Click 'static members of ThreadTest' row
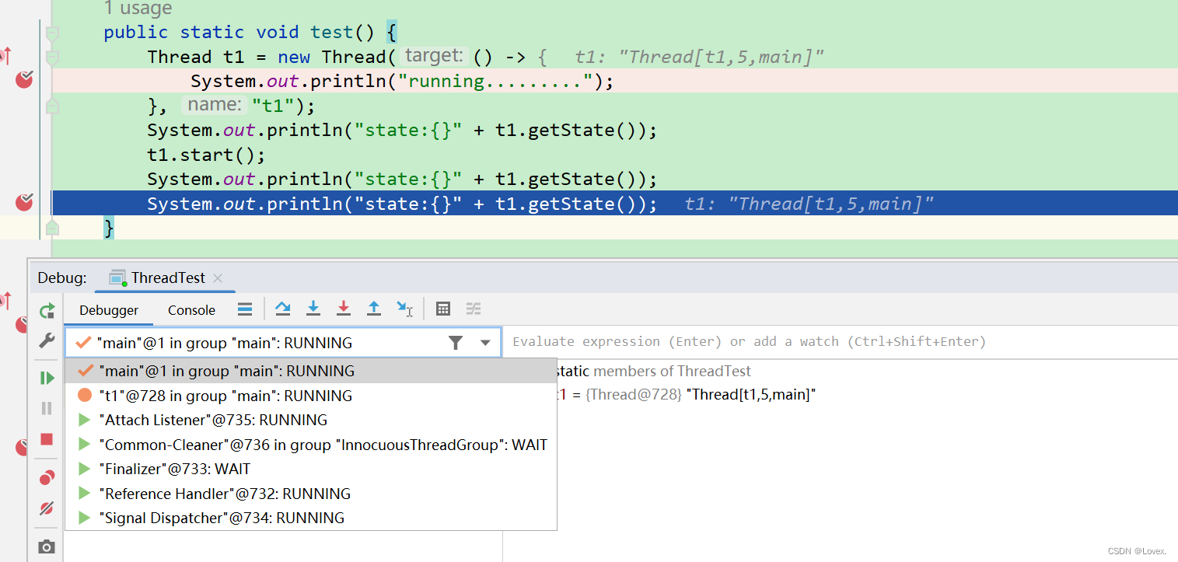The width and height of the screenshot is (1178, 562). tap(655, 372)
